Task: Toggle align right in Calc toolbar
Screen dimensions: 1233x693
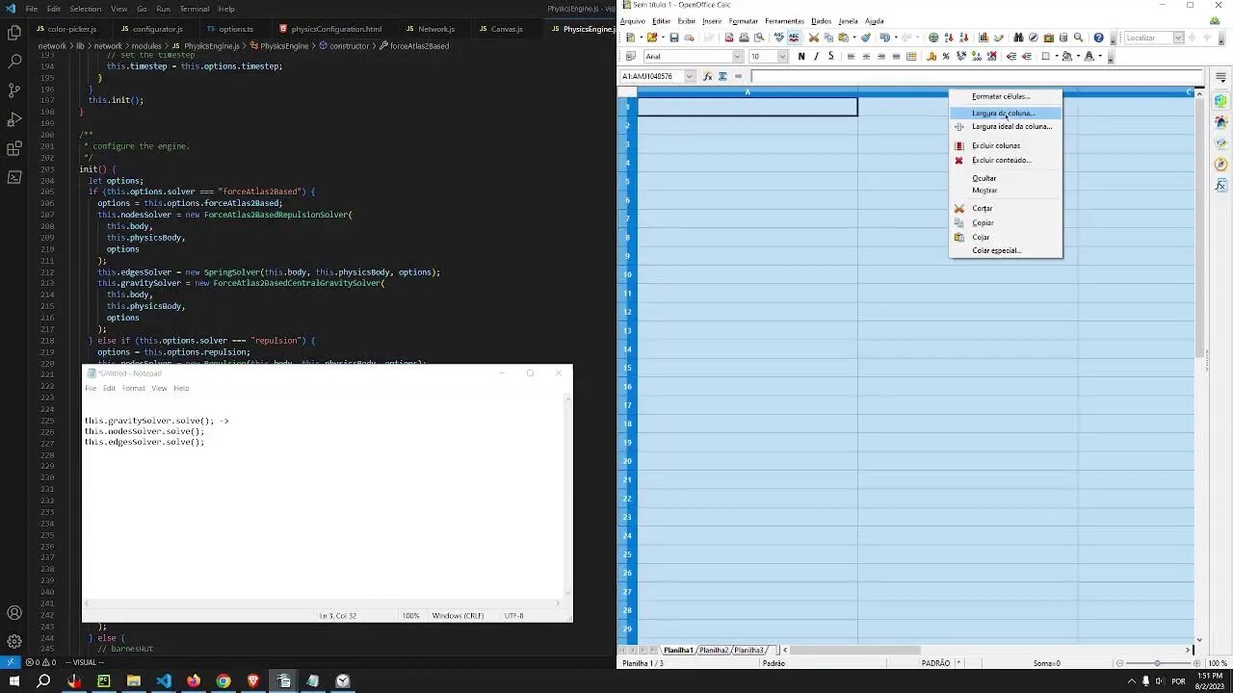Action: [x=881, y=56]
